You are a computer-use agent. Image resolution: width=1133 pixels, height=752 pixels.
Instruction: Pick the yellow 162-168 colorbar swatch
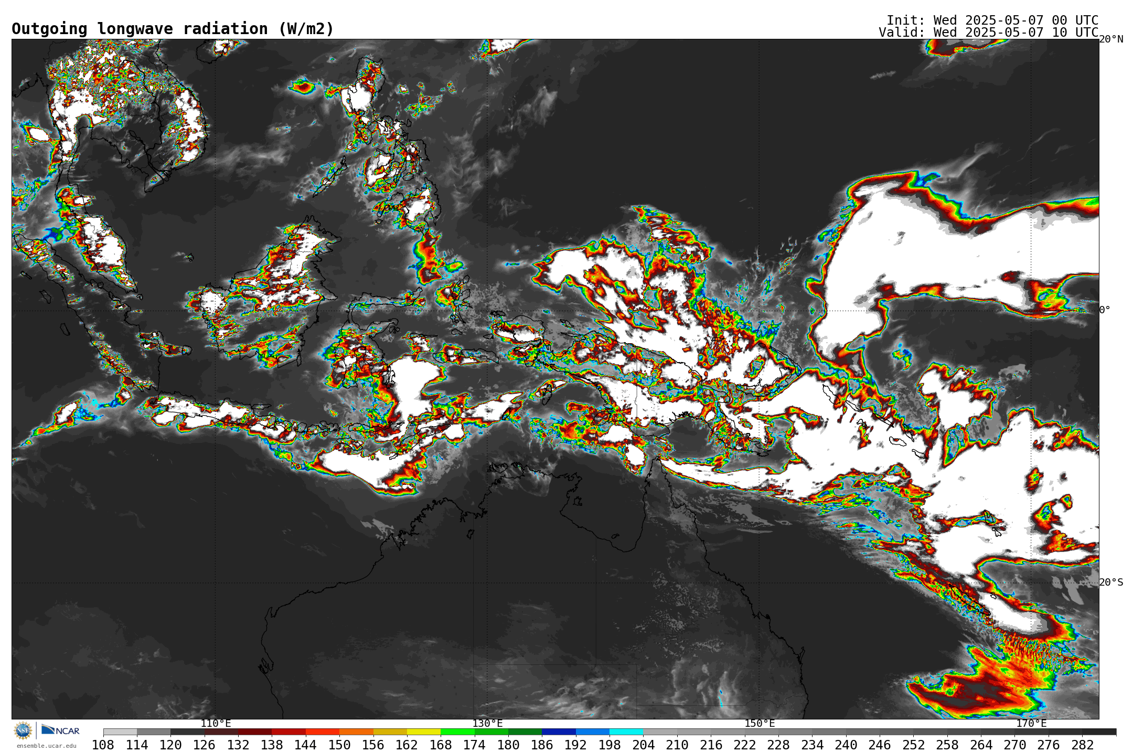tap(424, 732)
